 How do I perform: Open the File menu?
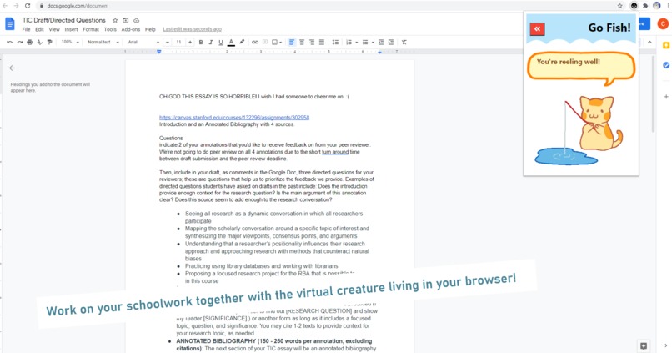click(26, 29)
